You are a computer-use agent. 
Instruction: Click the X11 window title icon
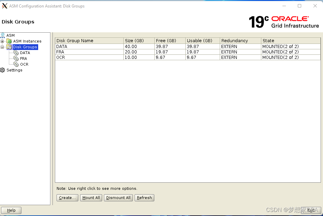point(4,6)
